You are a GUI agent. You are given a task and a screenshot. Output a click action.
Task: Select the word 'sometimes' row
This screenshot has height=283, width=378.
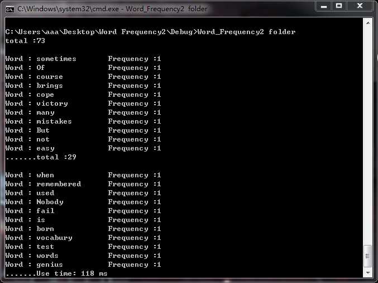click(x=83, y=59)
